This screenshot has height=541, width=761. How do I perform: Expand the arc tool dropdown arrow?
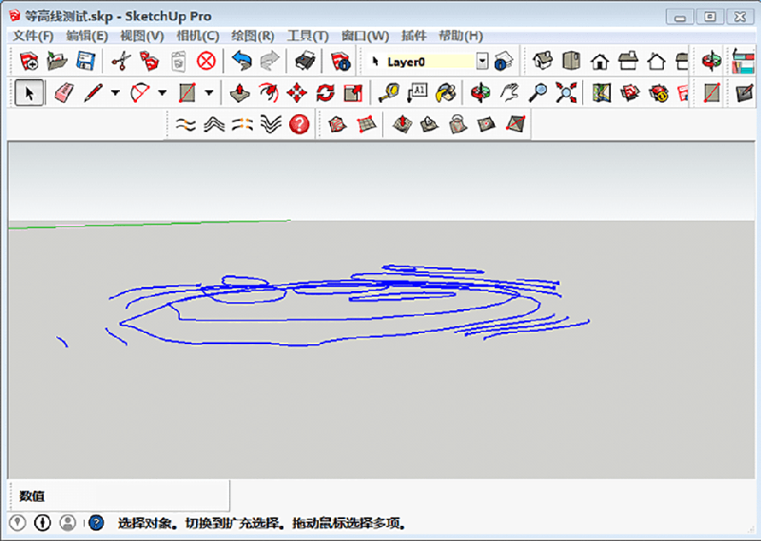coord(162,93)
